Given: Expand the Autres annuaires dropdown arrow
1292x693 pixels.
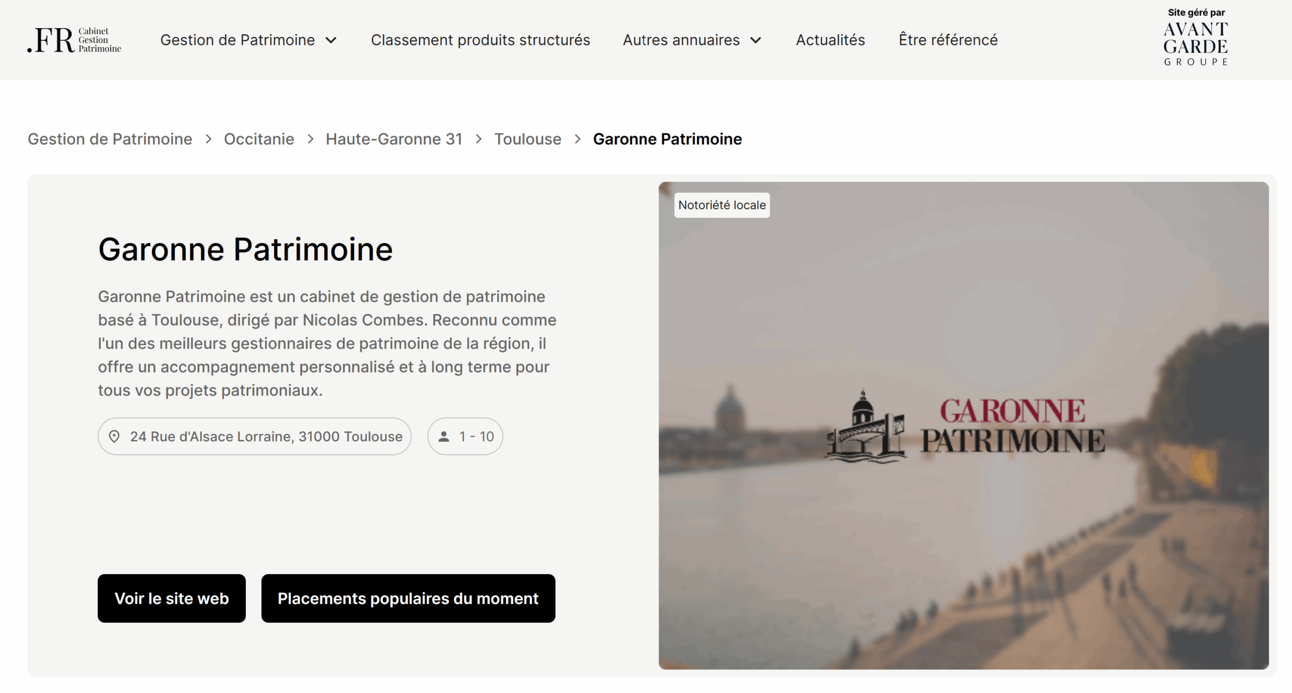Looking at the screenshot, I should pos(756,40).
